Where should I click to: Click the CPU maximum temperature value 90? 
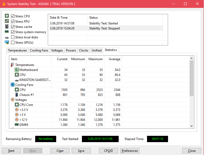click(x=101, y=75)
